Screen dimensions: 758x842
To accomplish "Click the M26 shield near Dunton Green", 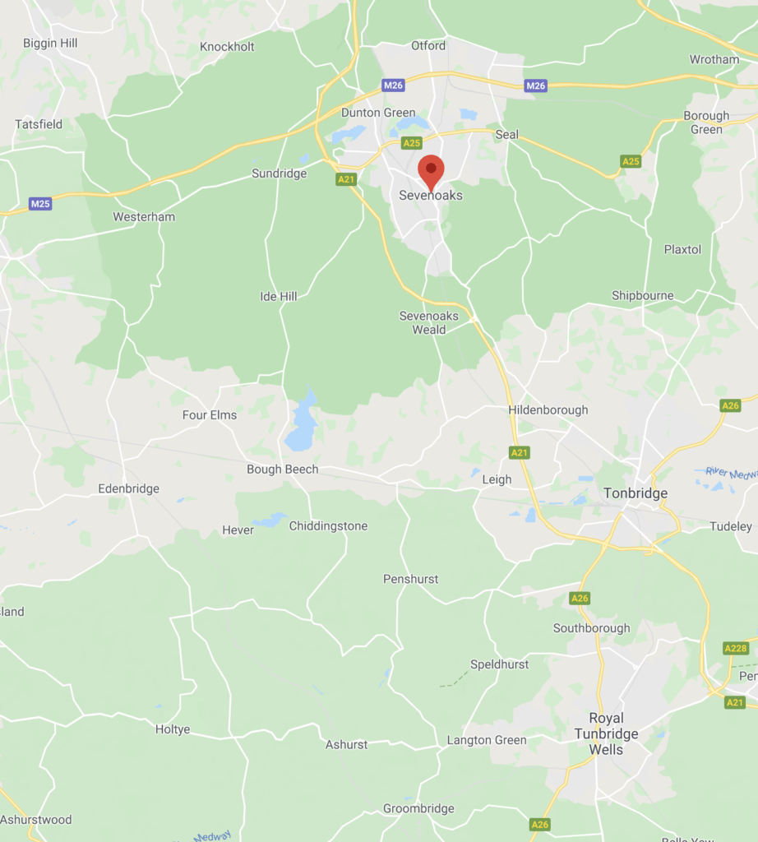I will (393, 85).
